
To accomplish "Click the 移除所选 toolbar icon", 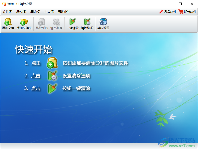I will pyautogui.click(x=42, y=22).
